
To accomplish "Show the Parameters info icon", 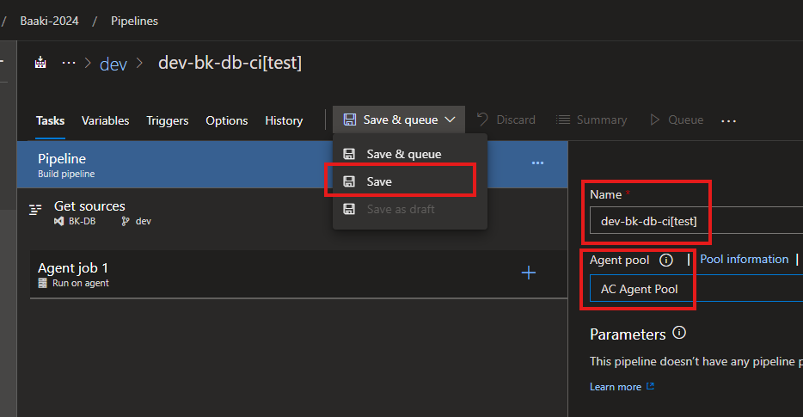I will tap(679, 333).
